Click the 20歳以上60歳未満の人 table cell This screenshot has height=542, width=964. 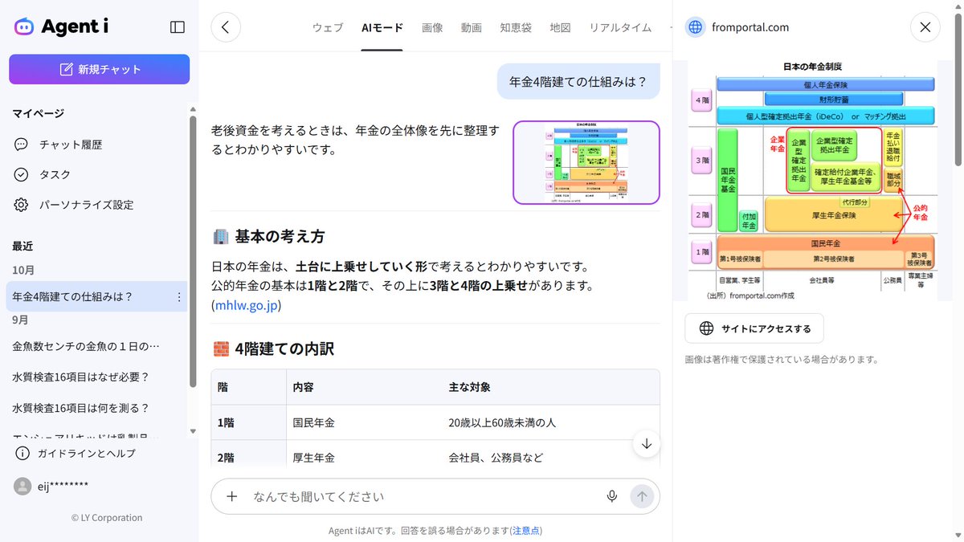pyautogui.click(x=502, y=422)
